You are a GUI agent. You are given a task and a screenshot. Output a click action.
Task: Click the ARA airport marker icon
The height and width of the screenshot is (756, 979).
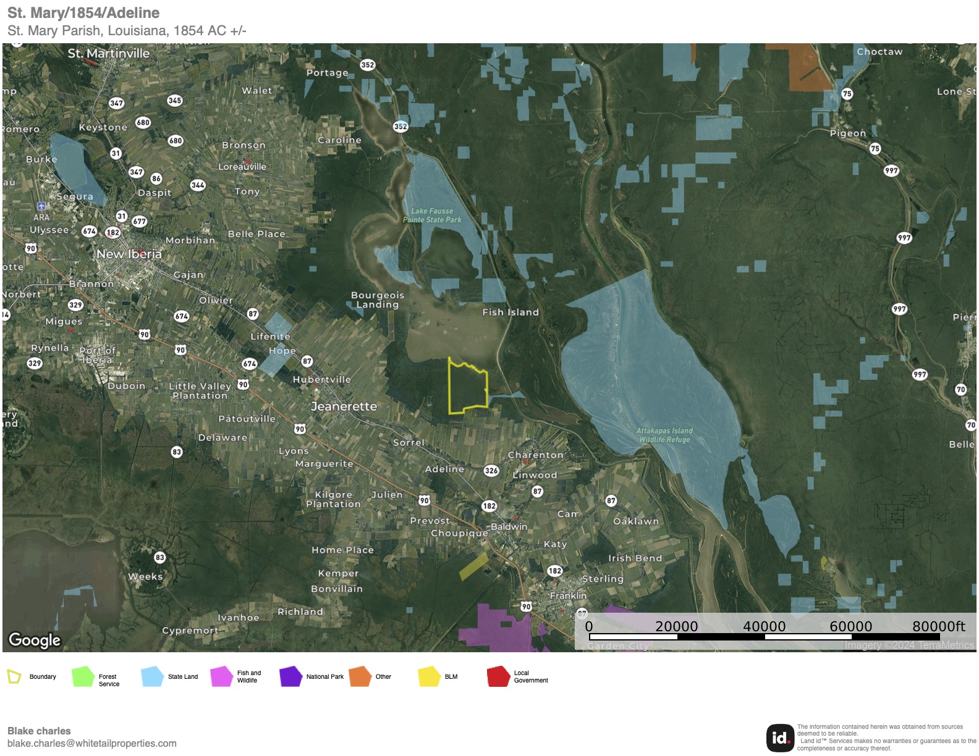click(x=41, y=206)
